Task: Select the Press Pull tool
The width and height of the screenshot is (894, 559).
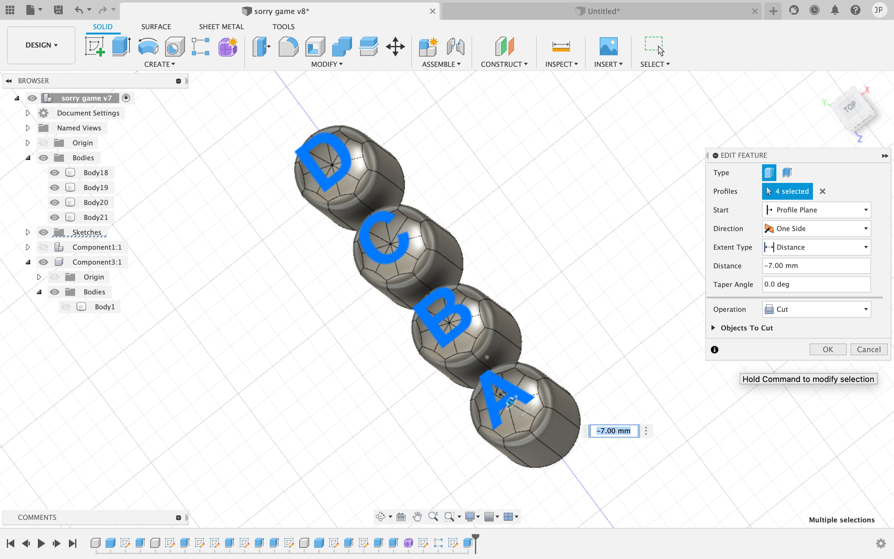Action: pyautogui.click(x=261, y=46)
